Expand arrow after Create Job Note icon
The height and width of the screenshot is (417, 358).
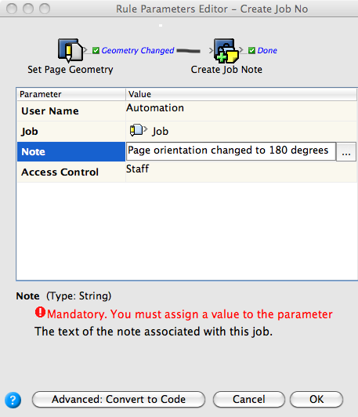(x=241, y=49)
